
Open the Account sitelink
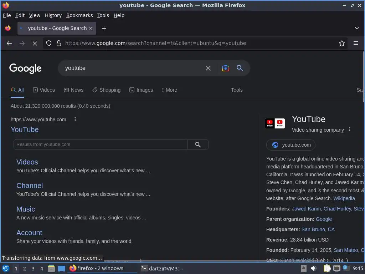(x=29, y=233)
